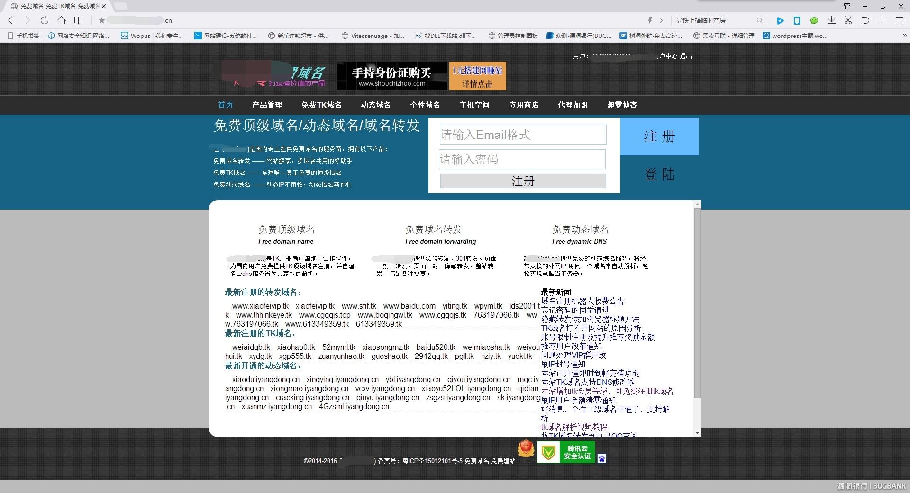Click the blue 注册 register button
Screen dimensions: 910x493
[659, 137]
